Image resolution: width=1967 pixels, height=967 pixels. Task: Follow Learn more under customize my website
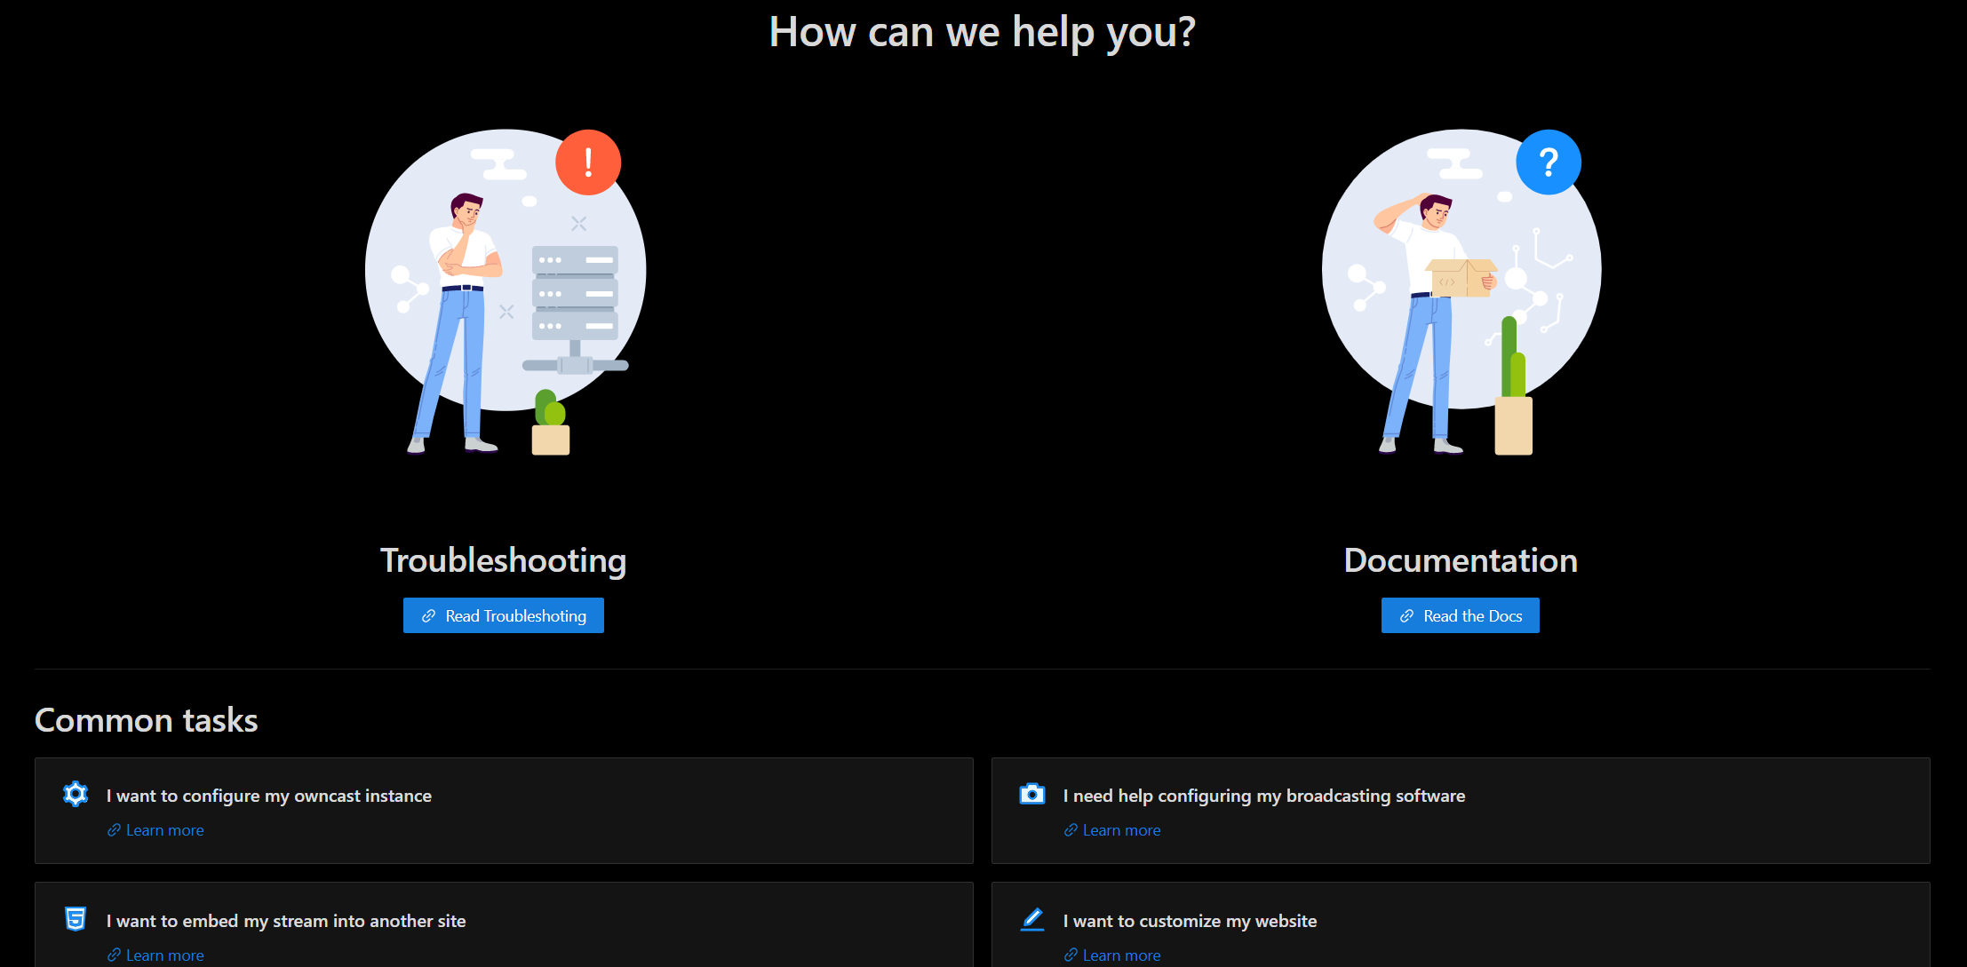(x=1120, y=955)
